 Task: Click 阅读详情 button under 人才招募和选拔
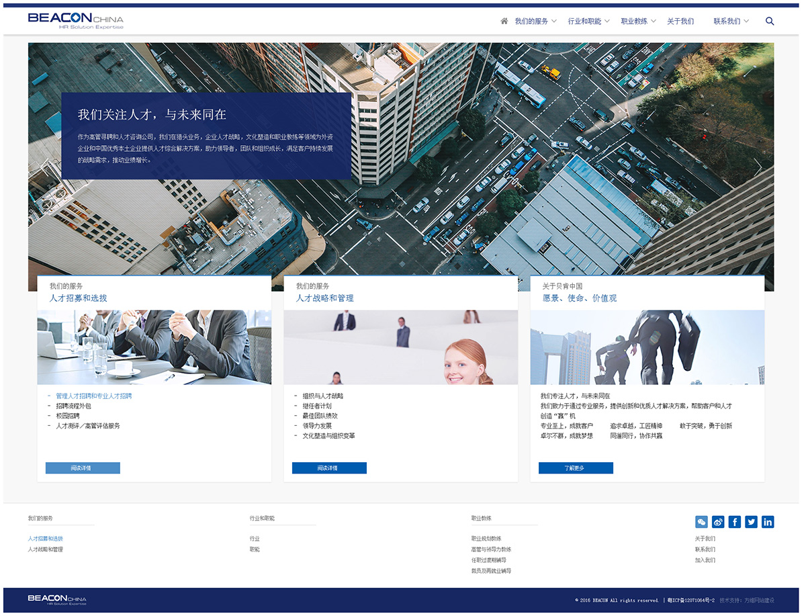[83, 468]
